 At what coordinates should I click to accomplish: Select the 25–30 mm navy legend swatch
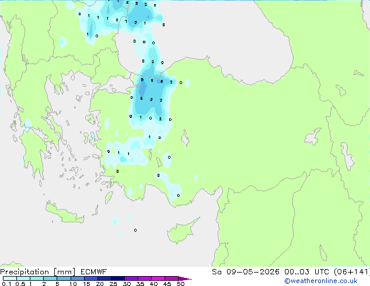pyautogui.click(x=118, y=278)
